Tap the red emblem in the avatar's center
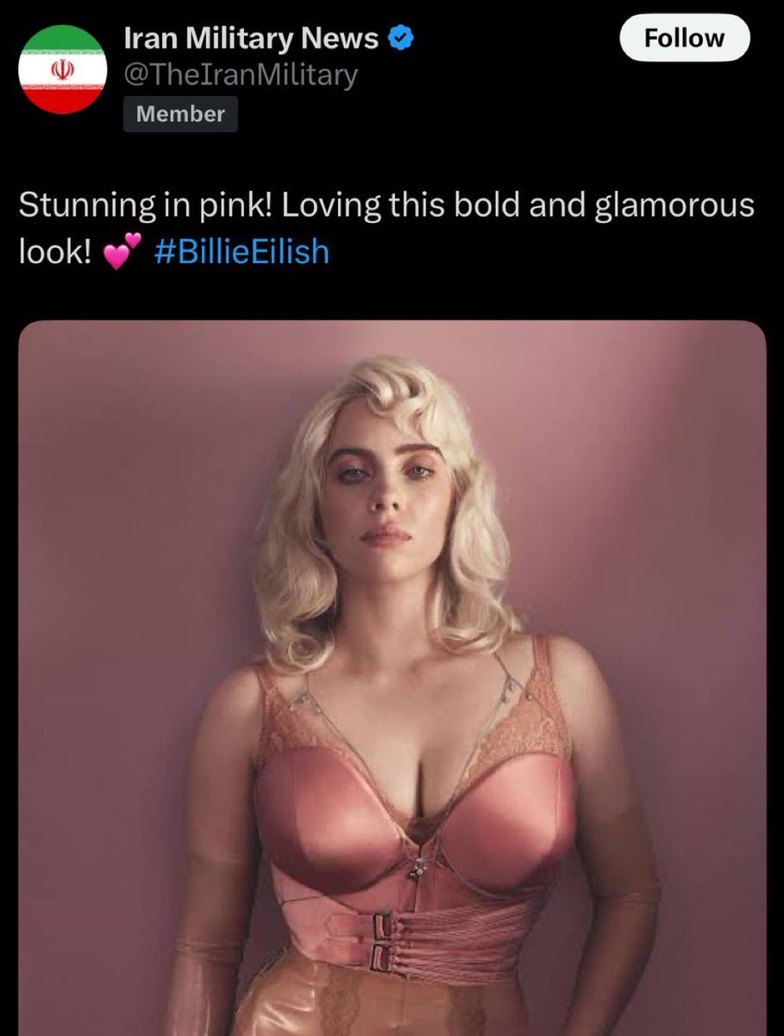 62,66
